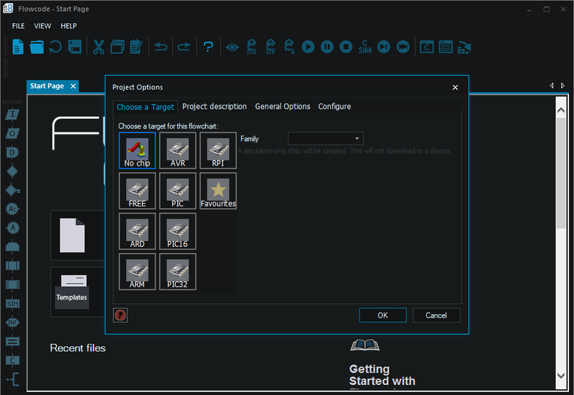Click the Undo arrow icon
This screenshot has width=574, height=395.
click(x=161, y=47)
